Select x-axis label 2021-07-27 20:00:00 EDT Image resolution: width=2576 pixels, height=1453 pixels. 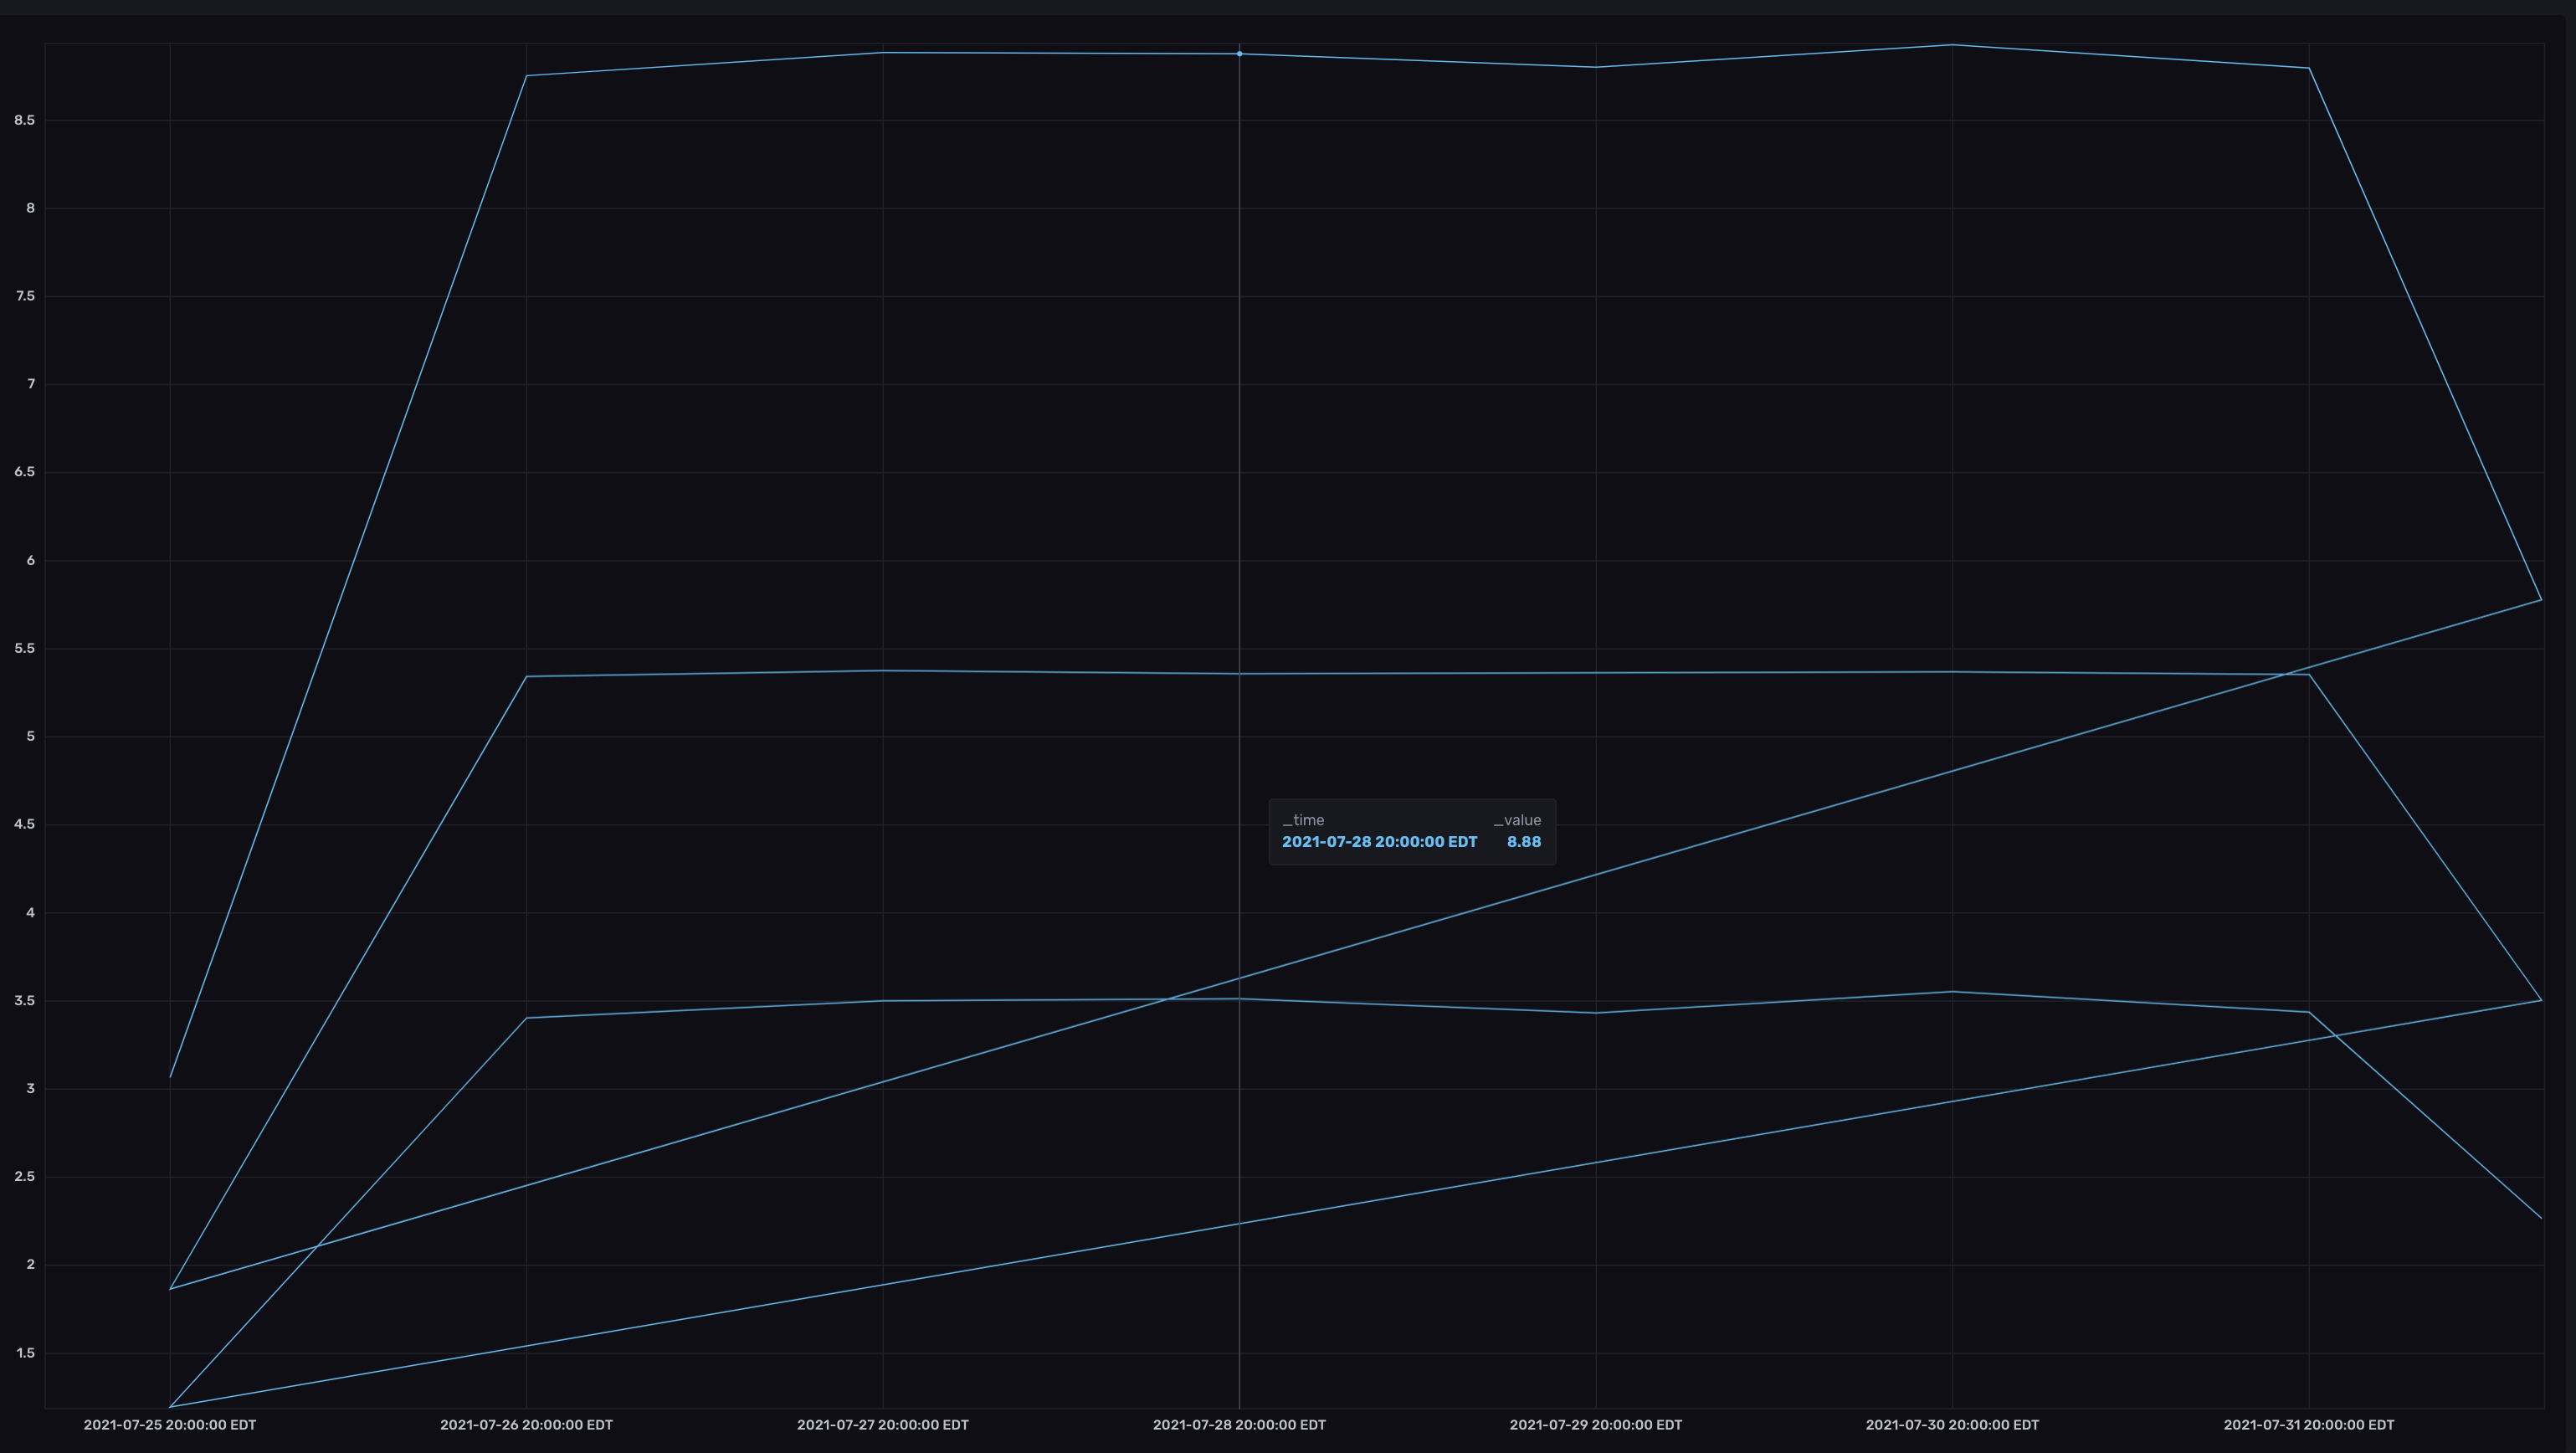tap(882, 1425)
